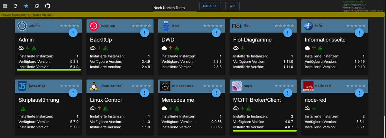This screenshot has width=386, height=138.
Task: Click the admin adapter logo
Action: (x=22, y=25)
